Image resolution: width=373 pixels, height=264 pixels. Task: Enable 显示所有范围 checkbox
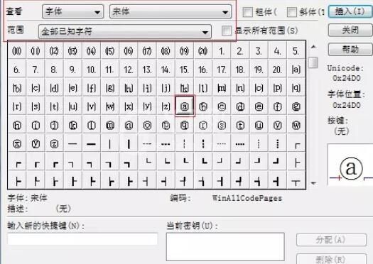[227, 31]
